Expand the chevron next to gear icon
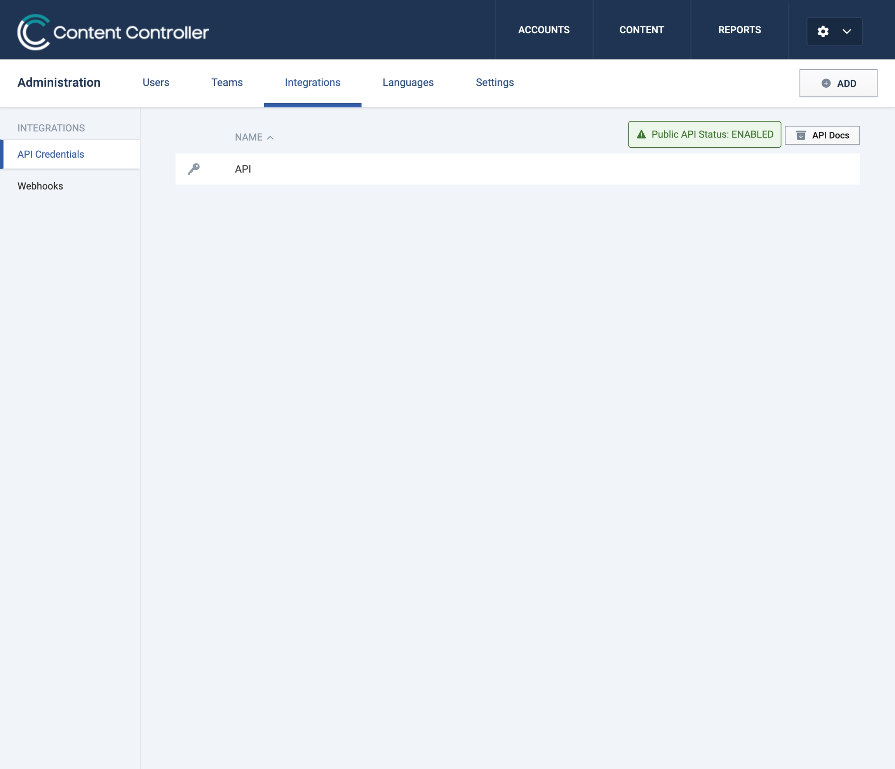Screen dimensions: 895x769 846,31
